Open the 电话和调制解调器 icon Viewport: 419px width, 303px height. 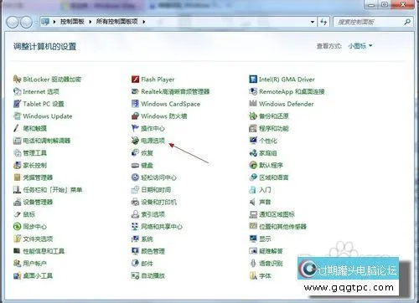coord(17,141)
